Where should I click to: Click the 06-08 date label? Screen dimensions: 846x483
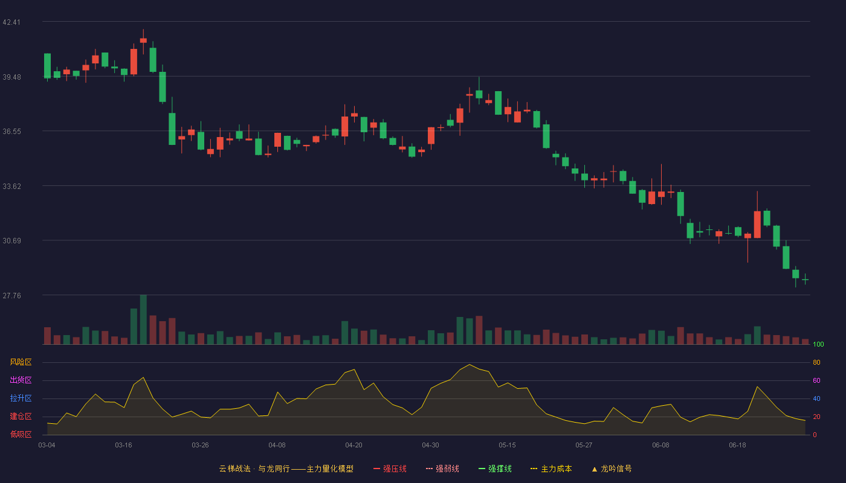660,445
